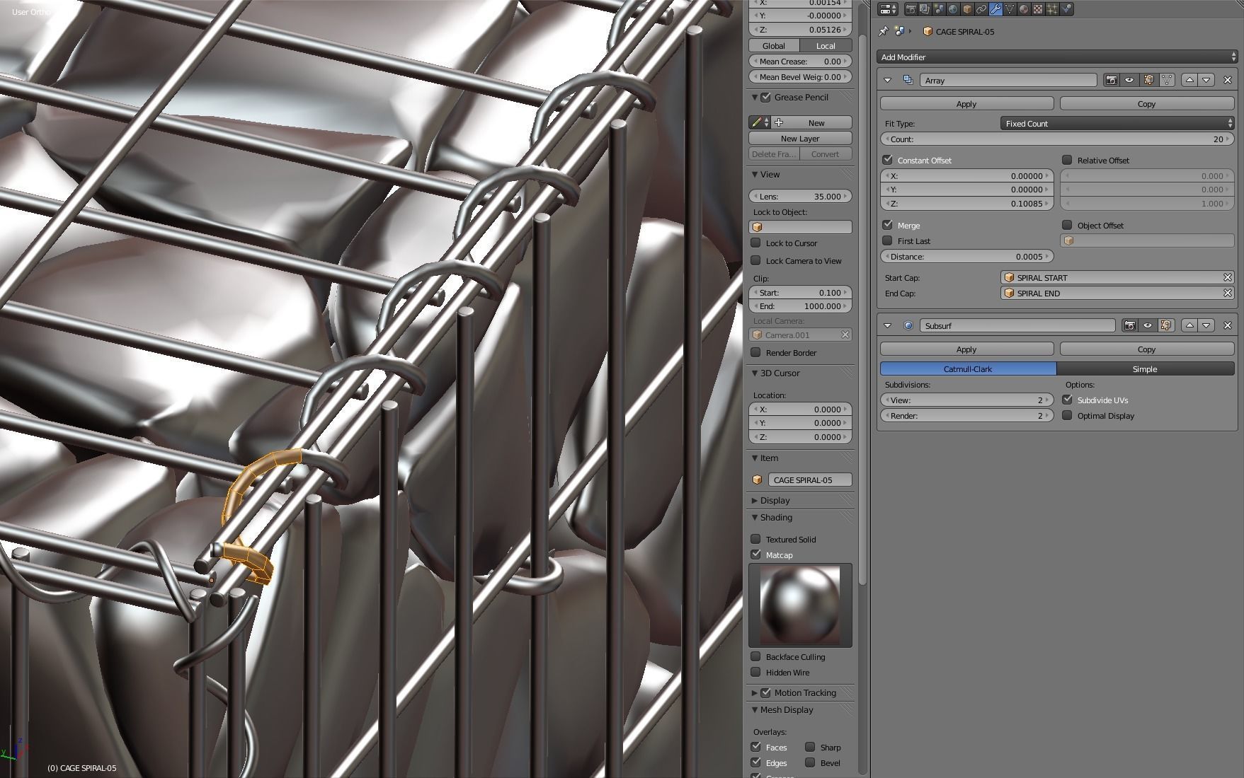The height and width of the screenshot is (778, 1244).
Task: Move the Subsurf modifier down
Action: click(1206, 325)
